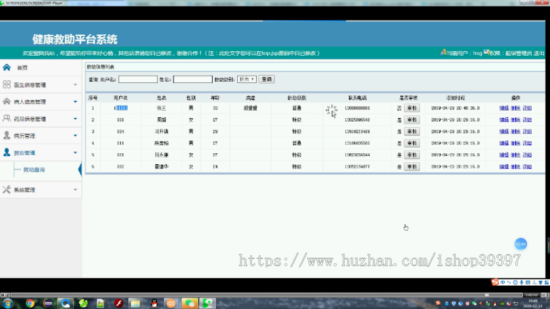
Task: Select the 救助查询 submenu item
Action: pyautogui.click(x=34, y=170)
